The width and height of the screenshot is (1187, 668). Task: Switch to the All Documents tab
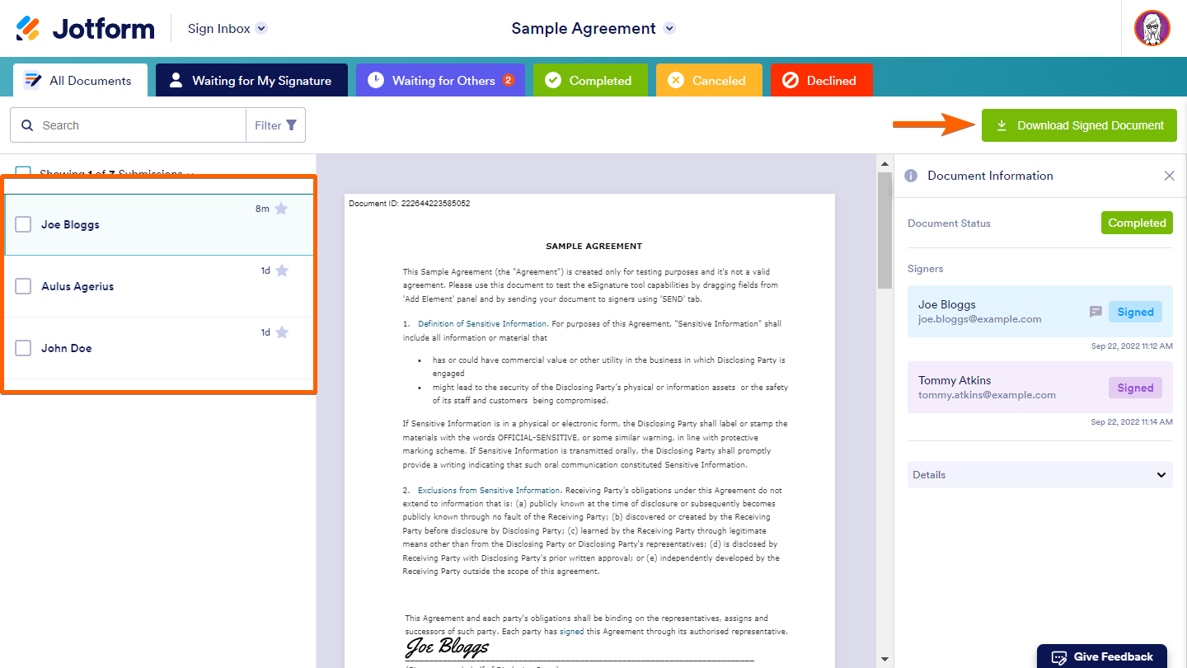pos(80,81)
